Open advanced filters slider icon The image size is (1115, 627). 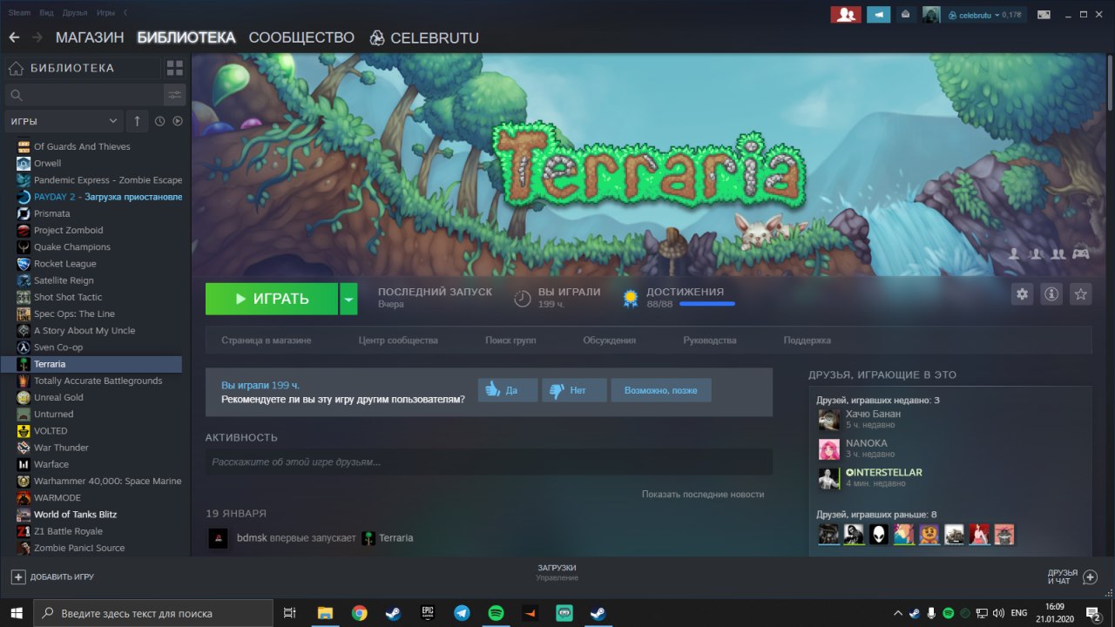click(x=175, y=95)
